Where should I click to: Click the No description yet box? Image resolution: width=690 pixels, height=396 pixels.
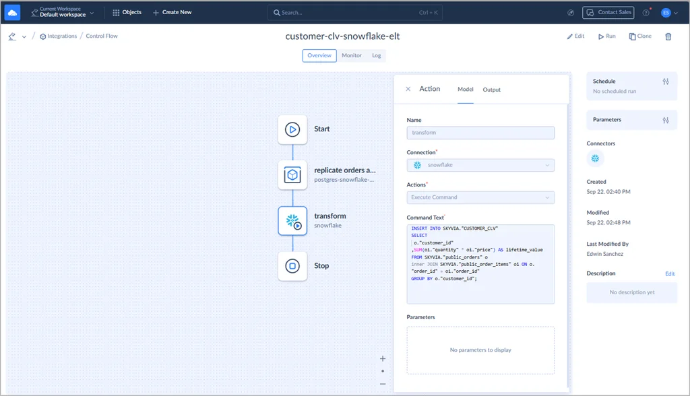tap(632, 292)
